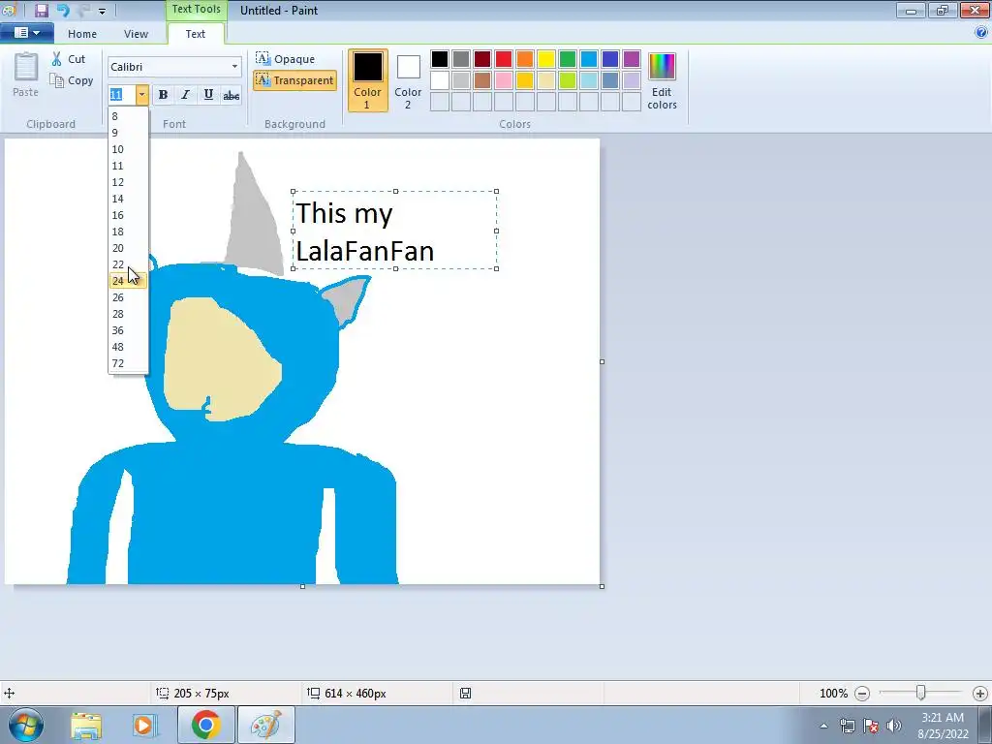992x744 pixels.
Task: Choose font size 8 from list
Action: pyautogui.click(x=129, y=116)
